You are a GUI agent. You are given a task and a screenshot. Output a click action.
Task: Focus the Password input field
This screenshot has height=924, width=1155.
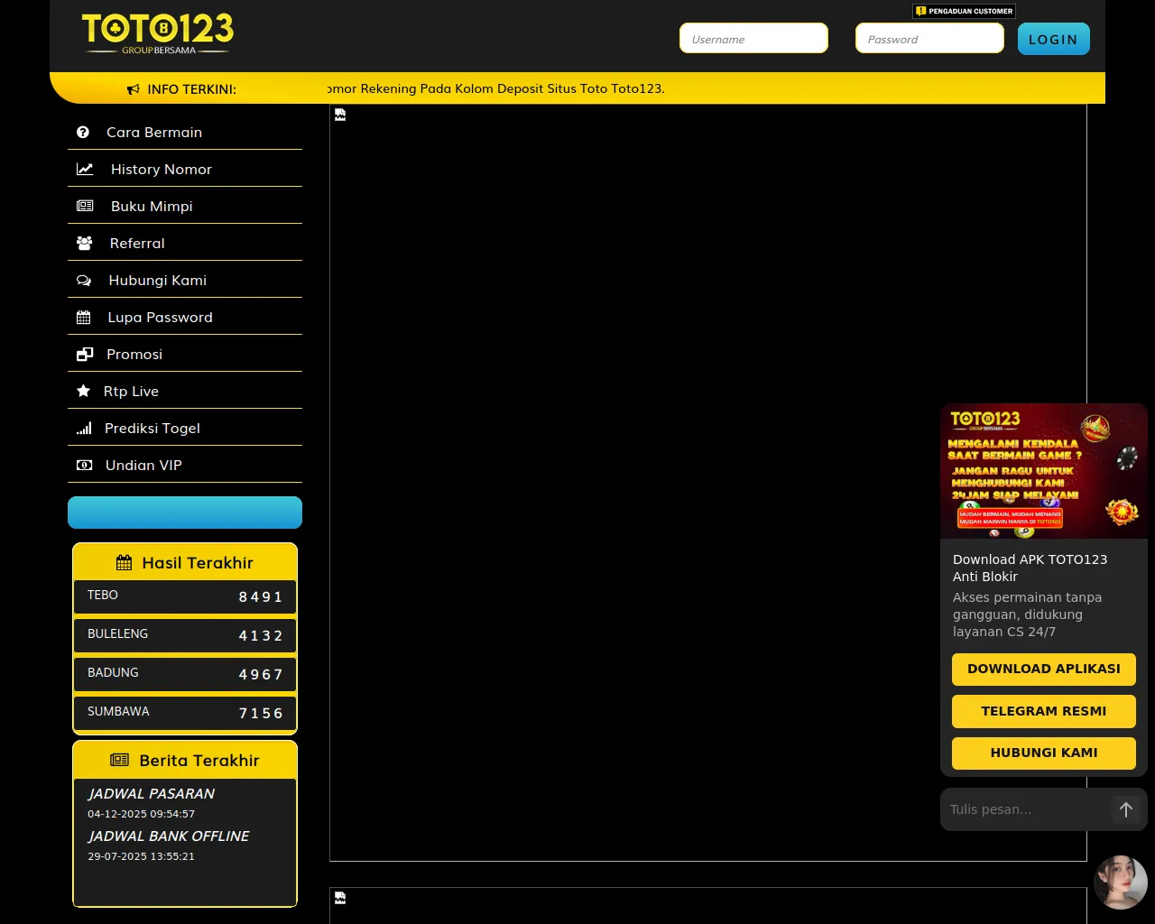(x=929, y=38)
